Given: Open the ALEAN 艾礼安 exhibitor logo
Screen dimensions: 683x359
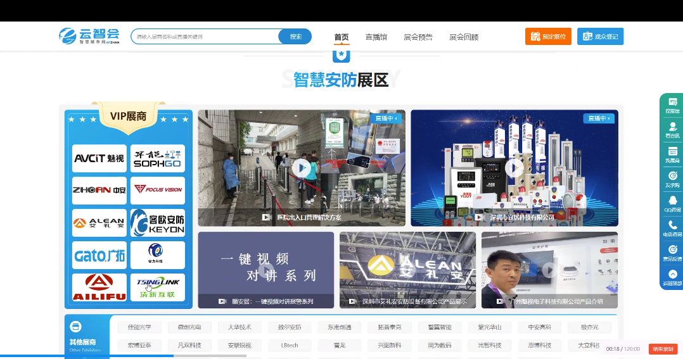Looking at the screenshot, I should (99, 223).
